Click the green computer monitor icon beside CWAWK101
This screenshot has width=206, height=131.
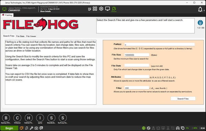pos(4,9)
